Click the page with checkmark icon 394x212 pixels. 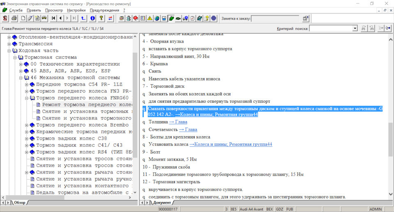[30, 18]
